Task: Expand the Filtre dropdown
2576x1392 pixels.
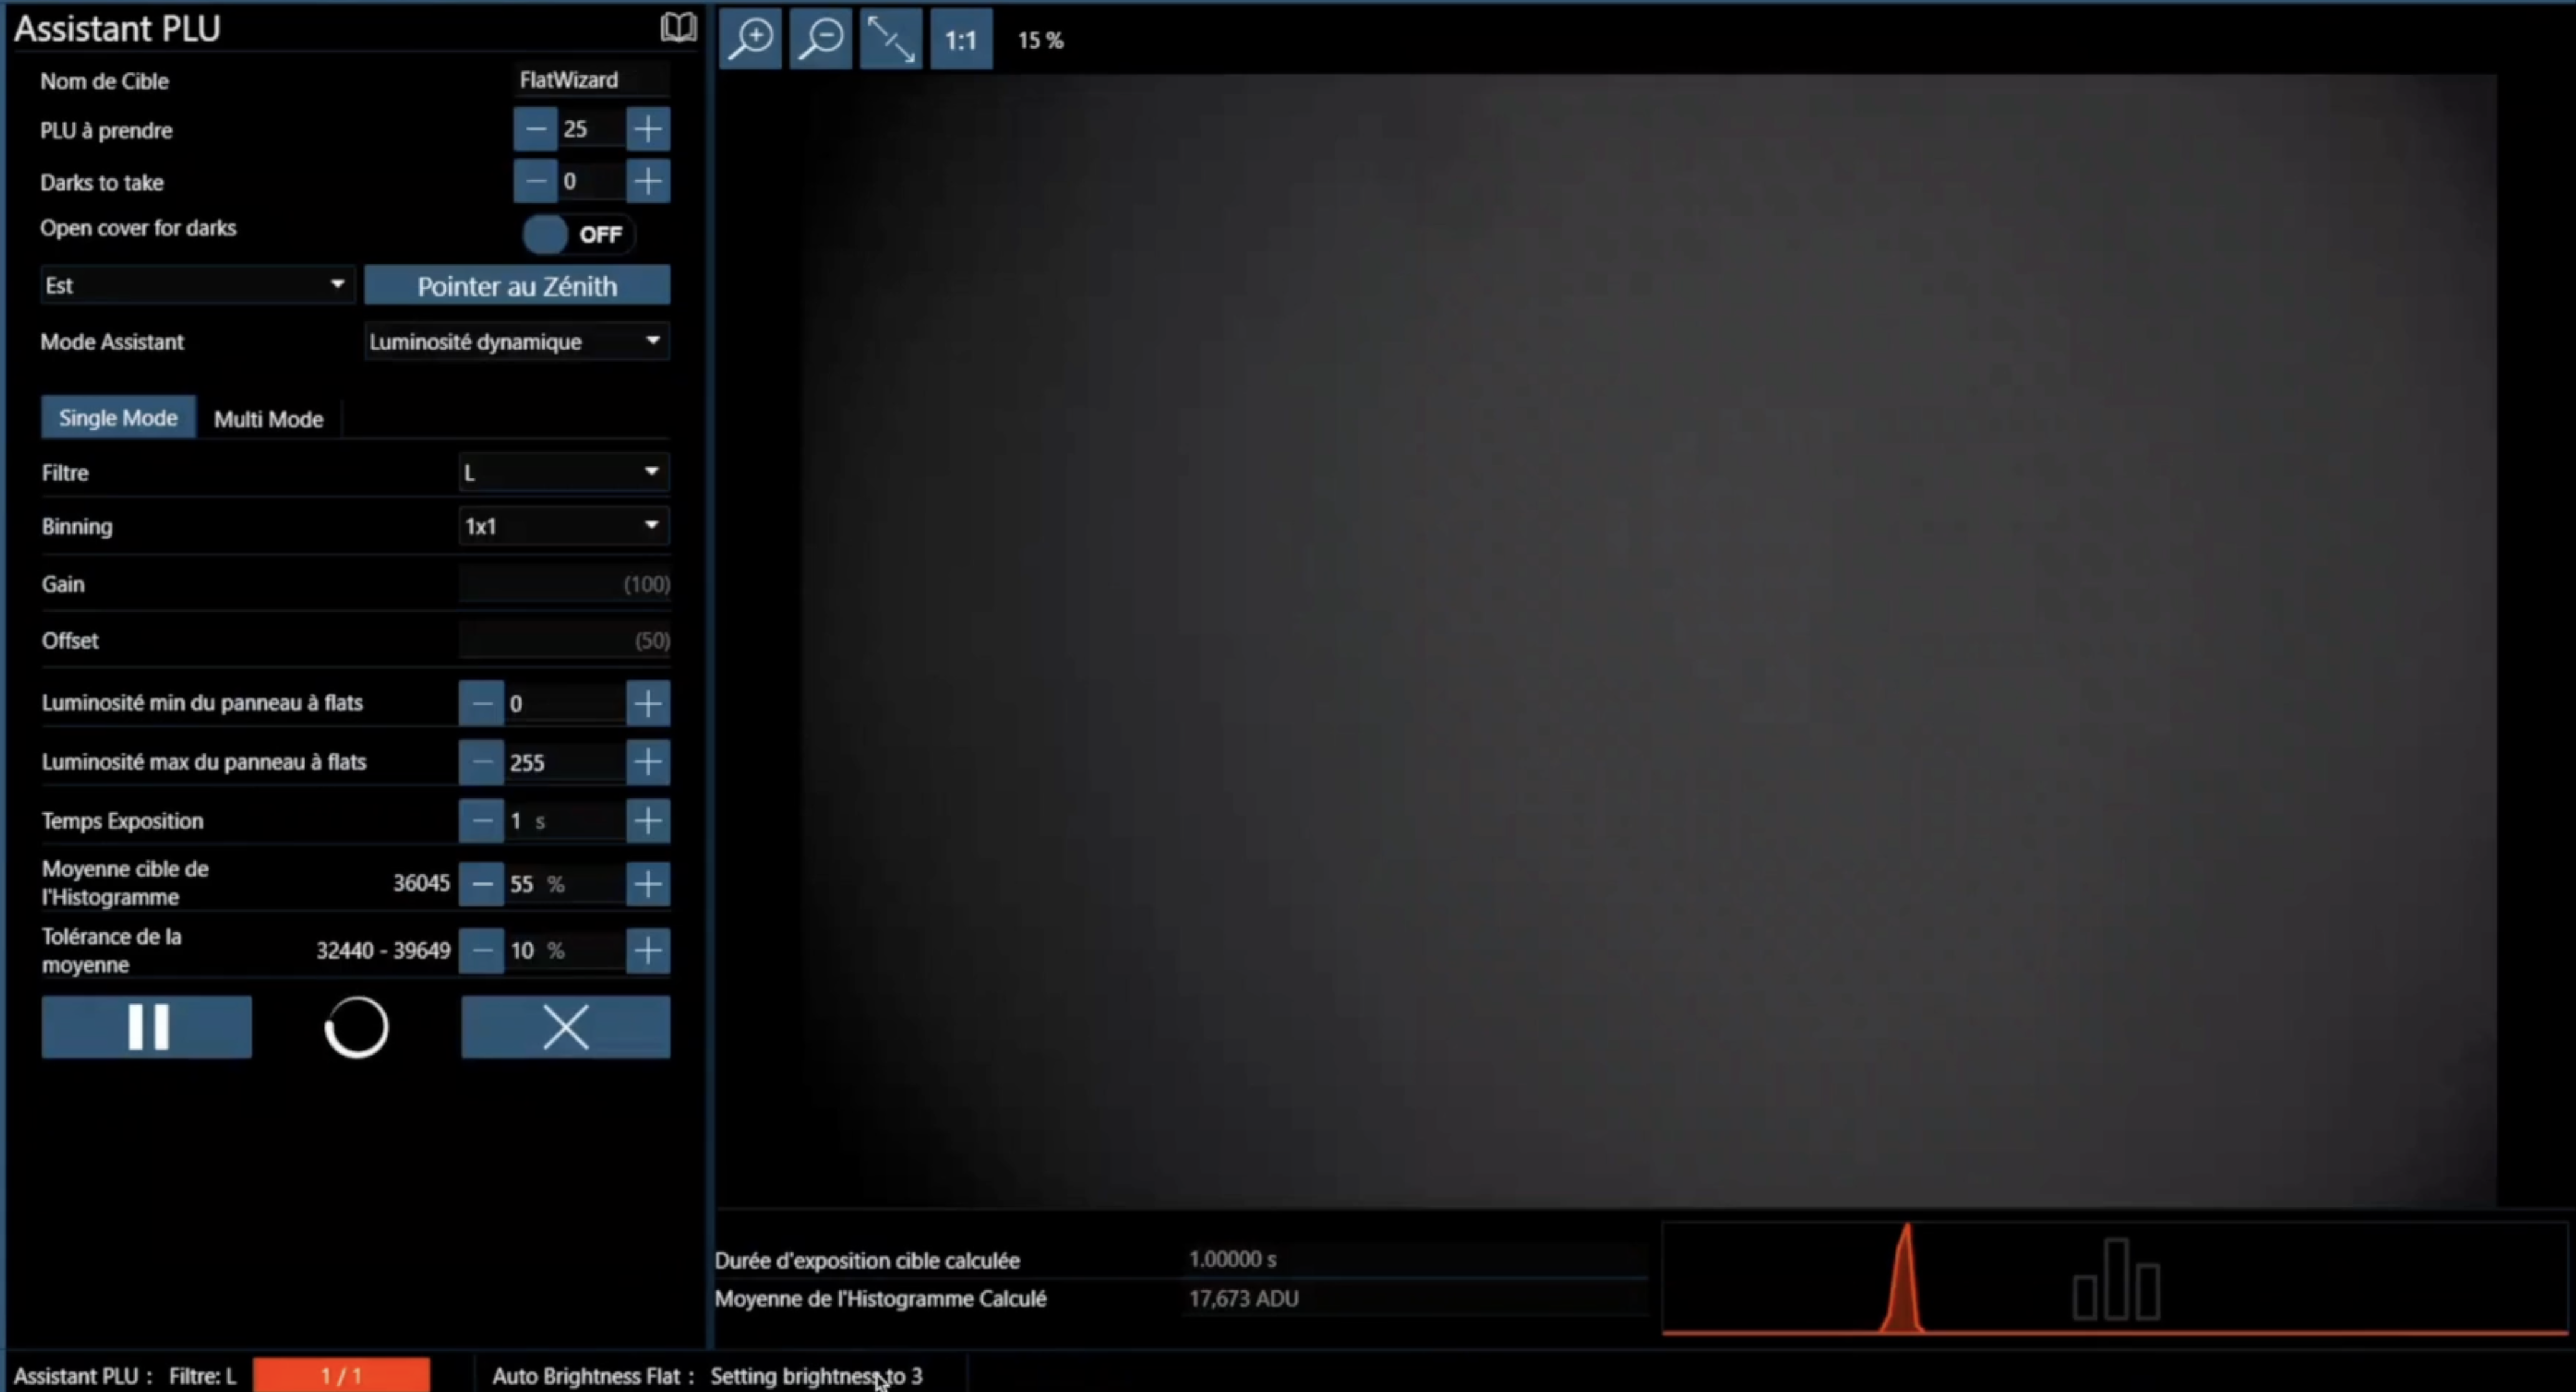Action: pyautogui.click(x=563, y=472)
